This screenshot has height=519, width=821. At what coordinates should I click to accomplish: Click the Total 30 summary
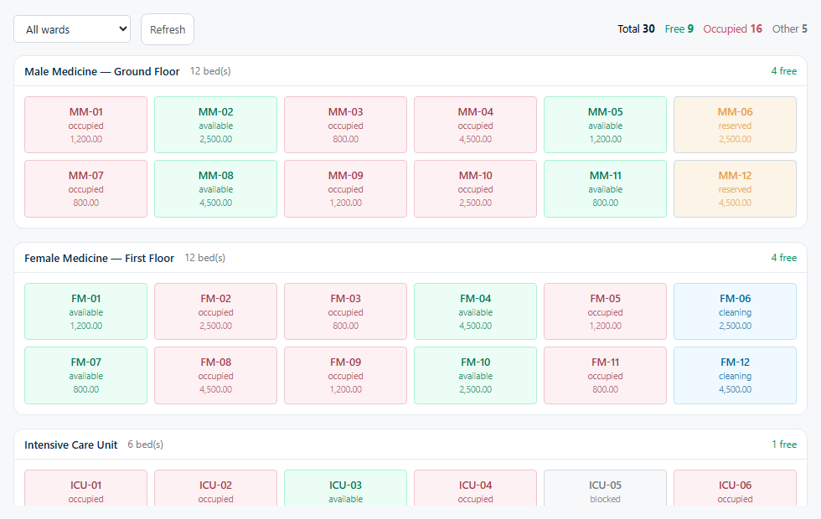pyautogui.click(x=636, y=28)
